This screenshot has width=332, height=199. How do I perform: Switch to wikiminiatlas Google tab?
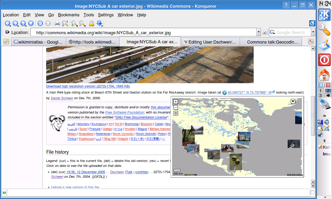click(38, 42)
